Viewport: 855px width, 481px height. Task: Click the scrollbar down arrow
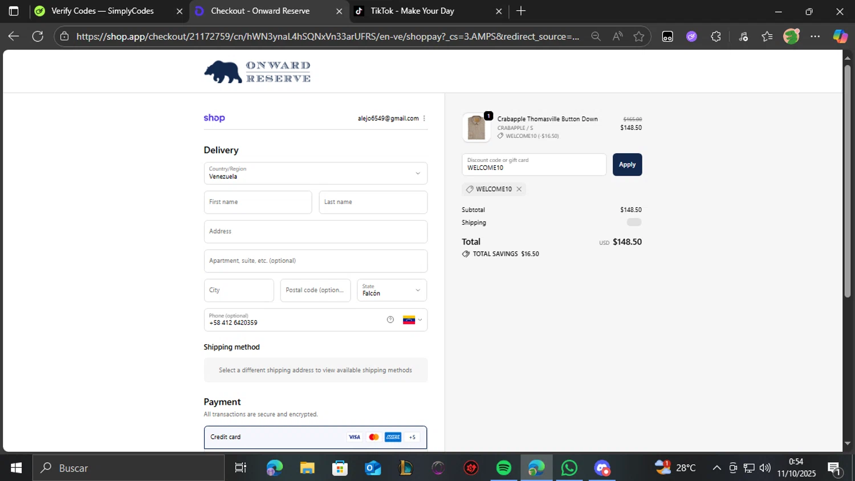(847, 443)
